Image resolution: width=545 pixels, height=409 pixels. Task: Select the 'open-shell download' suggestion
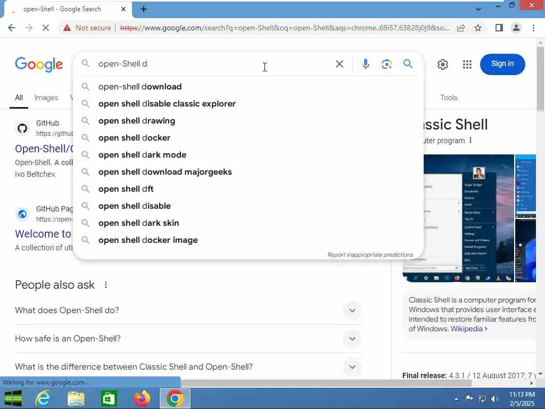[249, 87]
